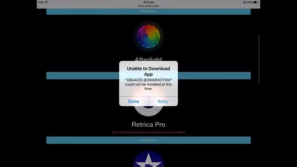This screenshot has width=297, height=167.
Task: Tap the blue star app icon
Action: click(x=148, y=159)
